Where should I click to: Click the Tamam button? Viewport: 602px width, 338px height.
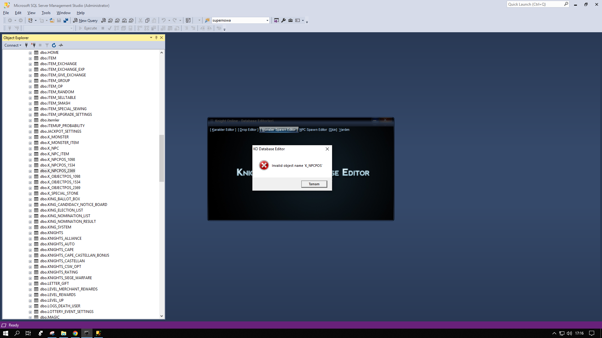(x=314, y=184)
